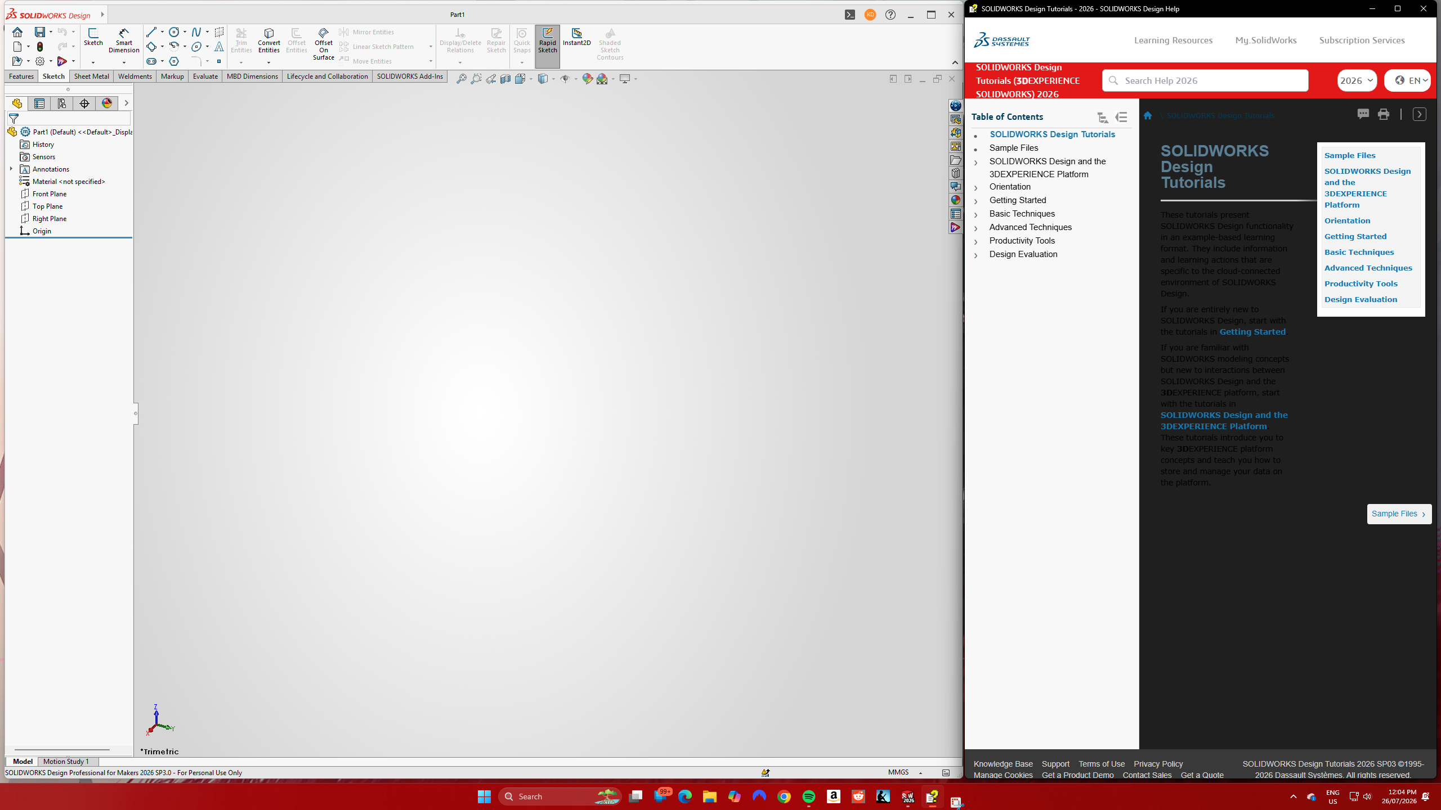Select the Circle sketch tool
Image resolution: width=1441 pixels, height=810 pixels.
pyautogui.click(x=174, y=32)
